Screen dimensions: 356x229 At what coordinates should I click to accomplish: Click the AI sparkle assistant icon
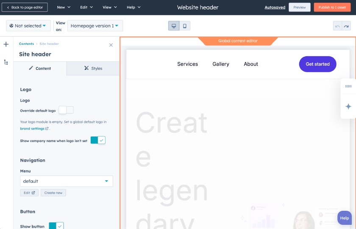pos(348,106)
